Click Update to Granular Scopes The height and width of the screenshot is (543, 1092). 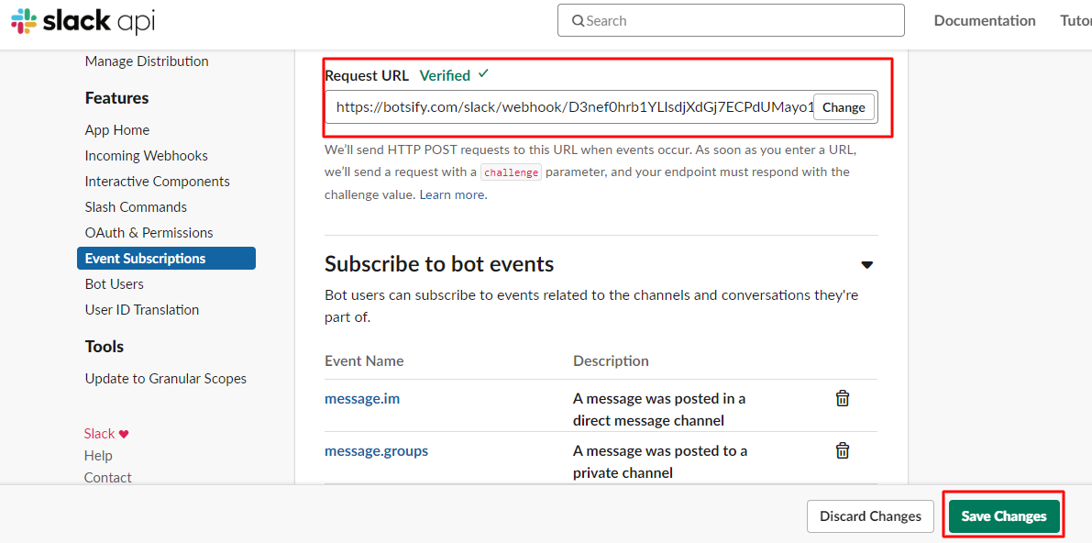(166, 379)
